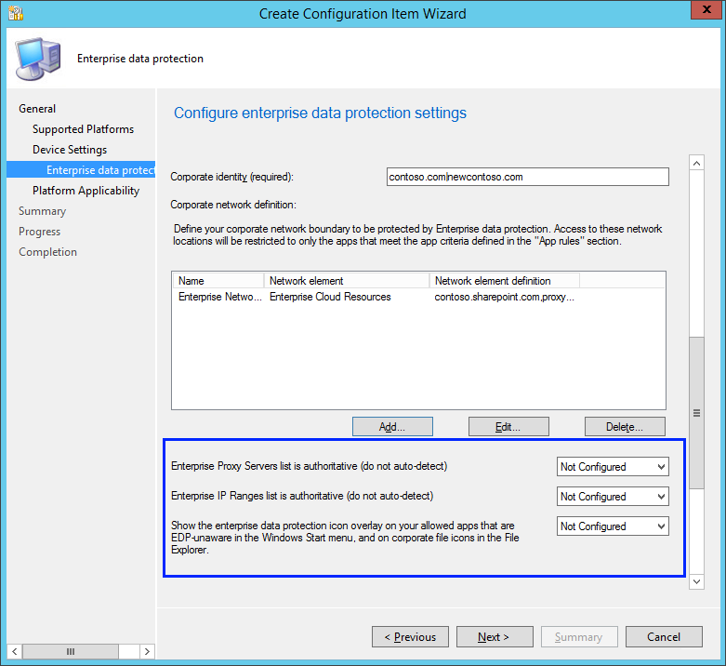Open the Device Settings step
Image resolution: width=726 pixels, height=666 pixels.
(x=70, y=150)
